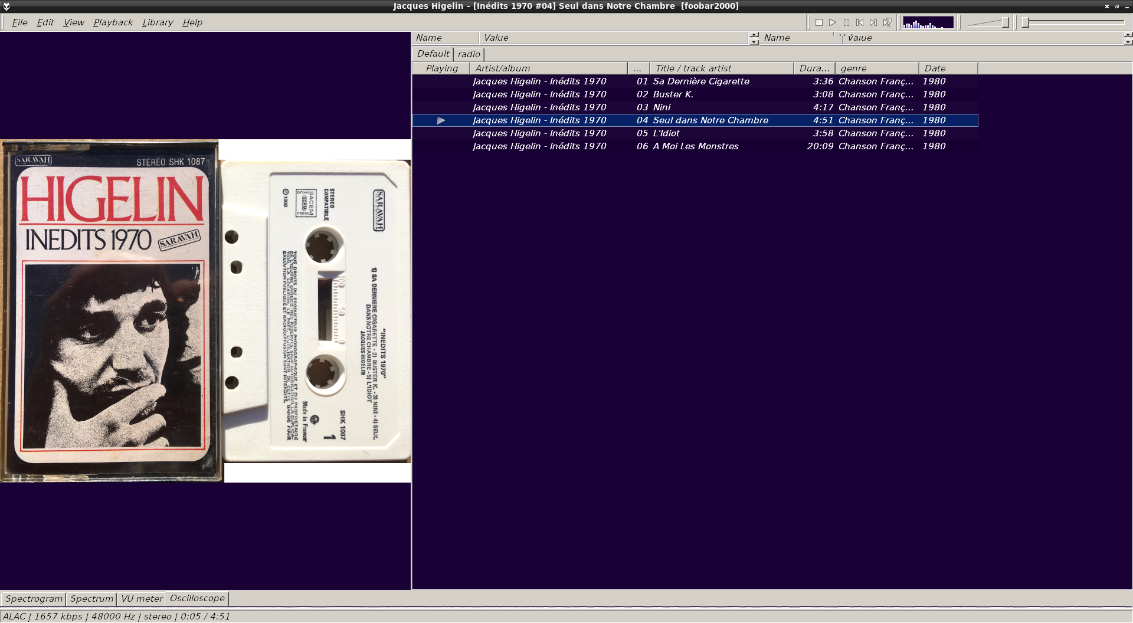Open the Edit menu

point(45,22)
